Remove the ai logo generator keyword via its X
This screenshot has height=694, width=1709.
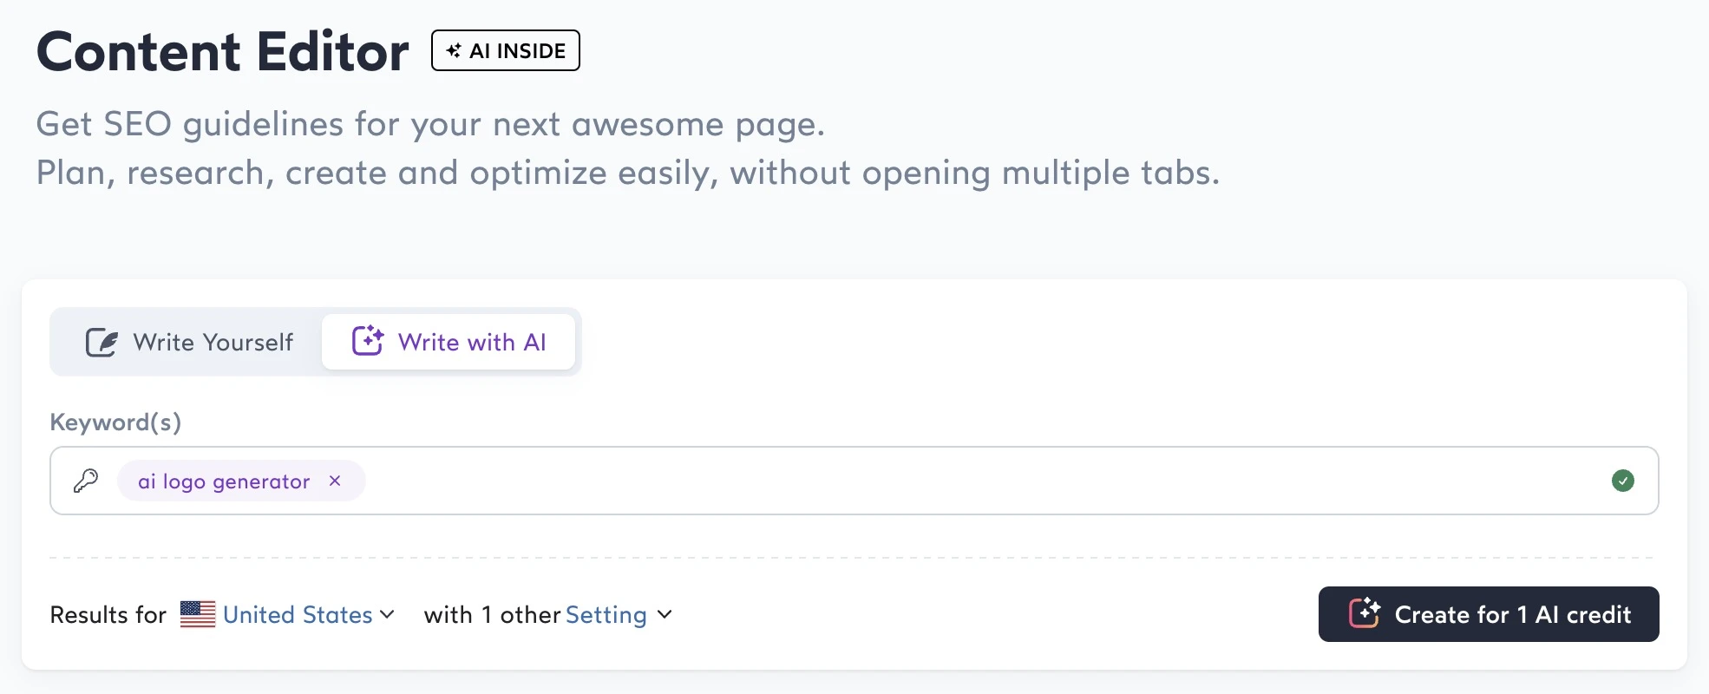(335, 481)
